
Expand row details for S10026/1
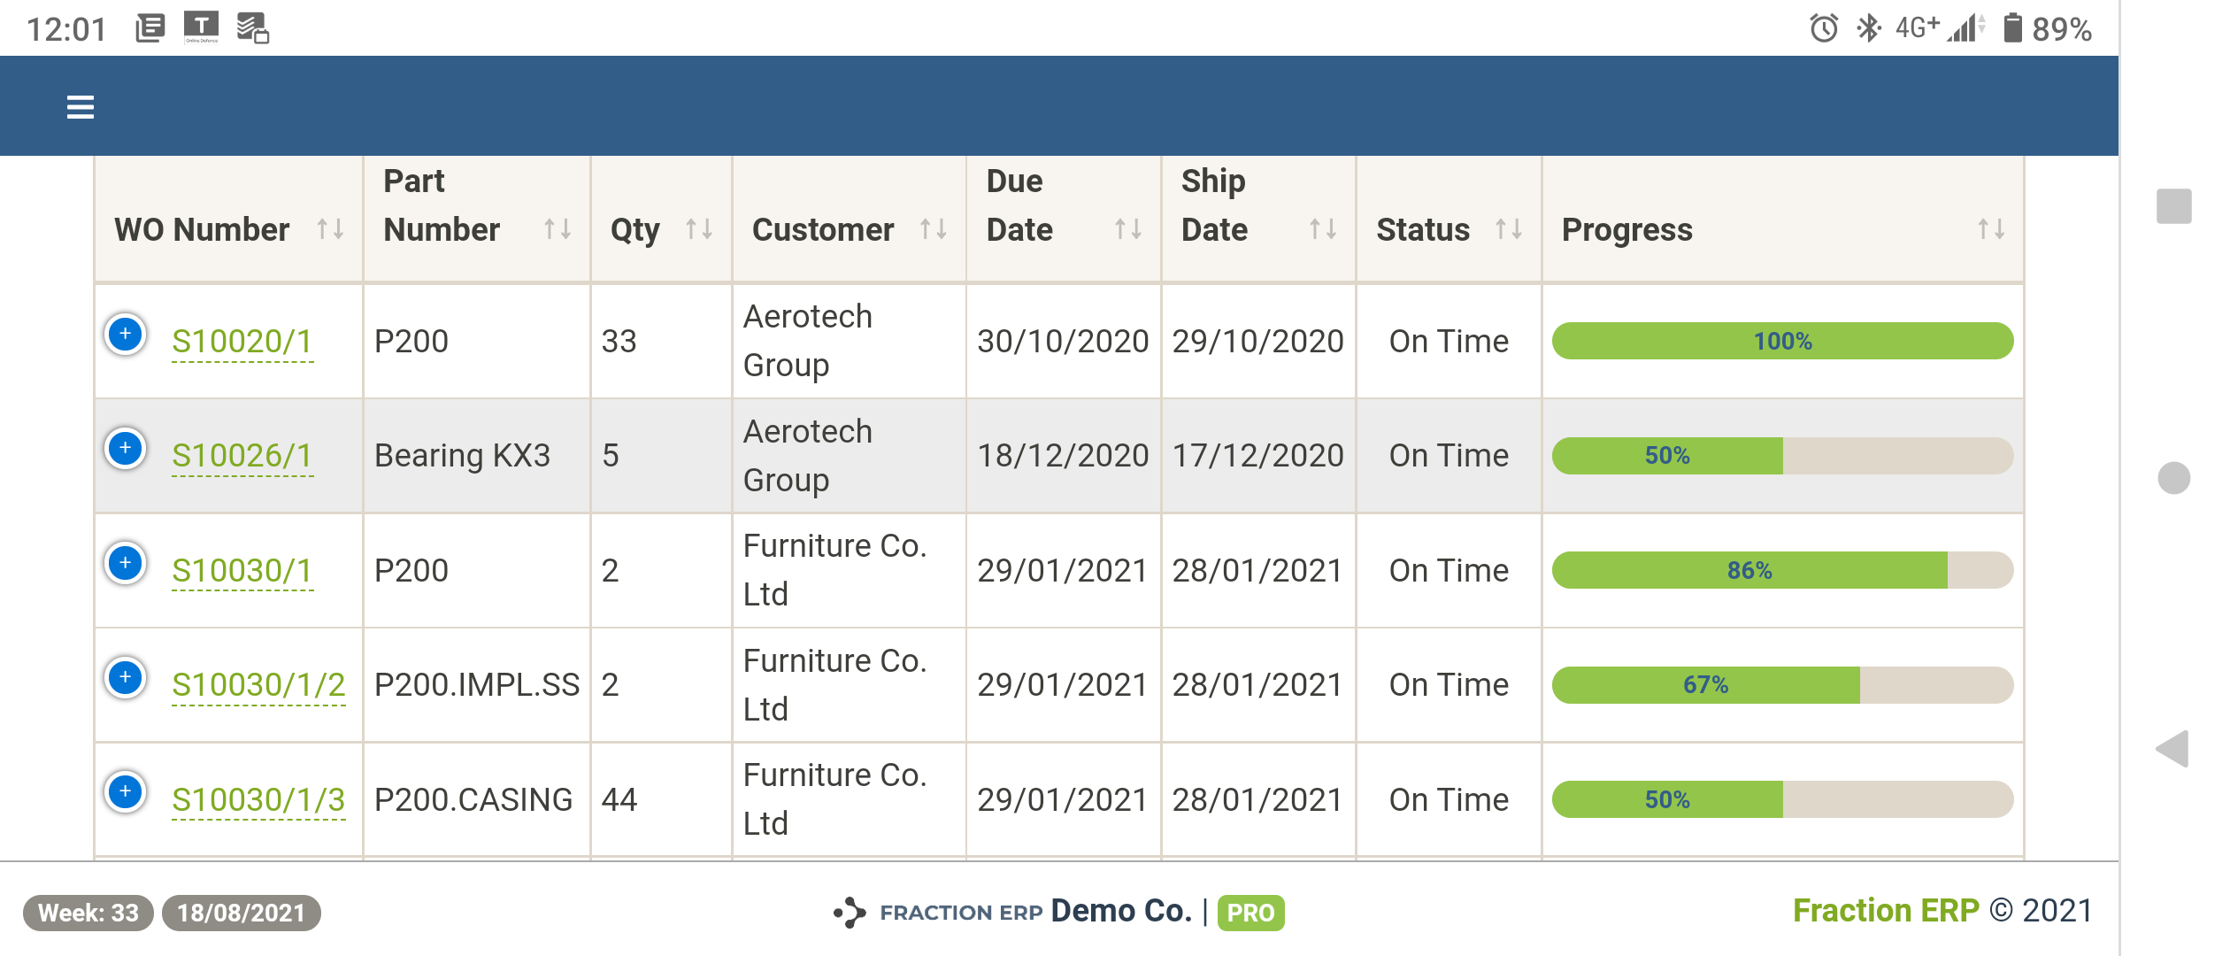point(126,449)
